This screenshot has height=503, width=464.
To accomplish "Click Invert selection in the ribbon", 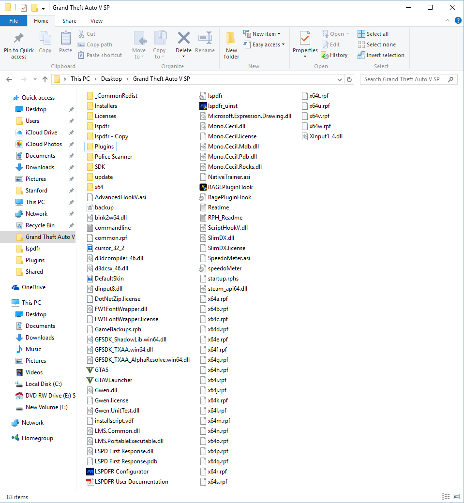I will coord(381,55).
